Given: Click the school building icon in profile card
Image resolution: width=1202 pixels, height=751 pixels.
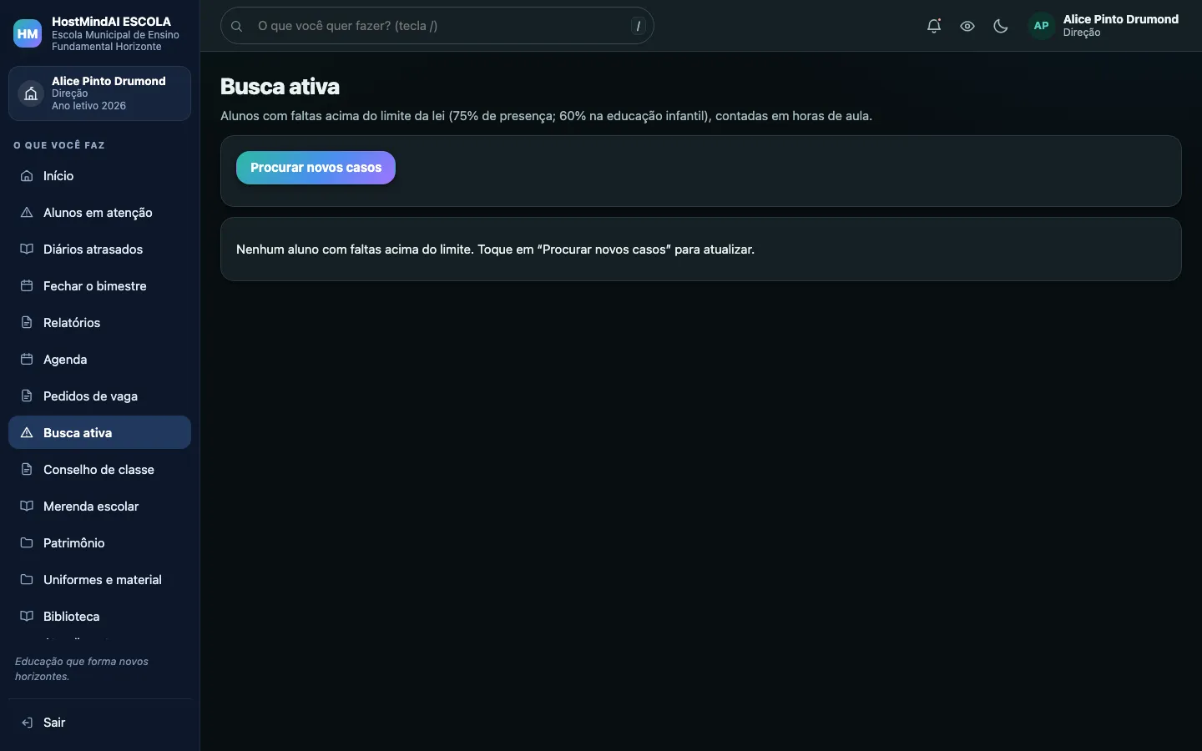Looking at the screenshot, I should tap(31, 93).
